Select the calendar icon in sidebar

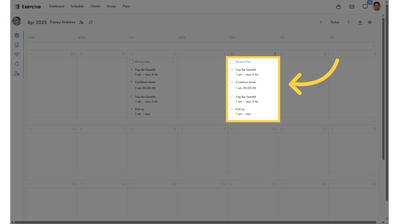(17, 36)
